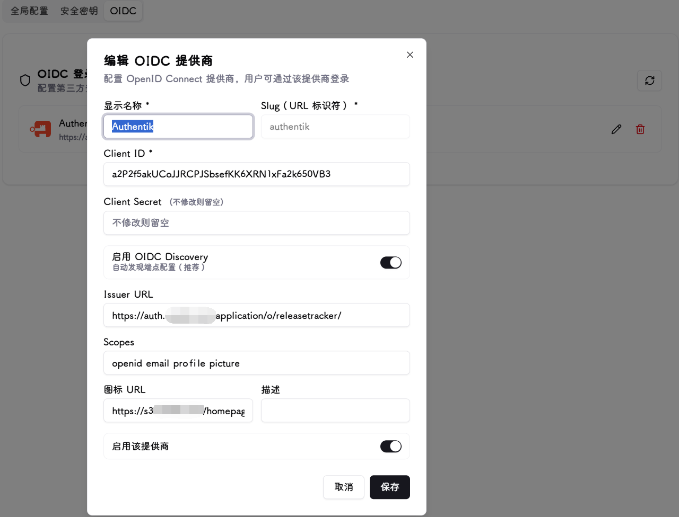679x517 pixels.
Task: Click the red trash delete icon
Action: [640, 129]
